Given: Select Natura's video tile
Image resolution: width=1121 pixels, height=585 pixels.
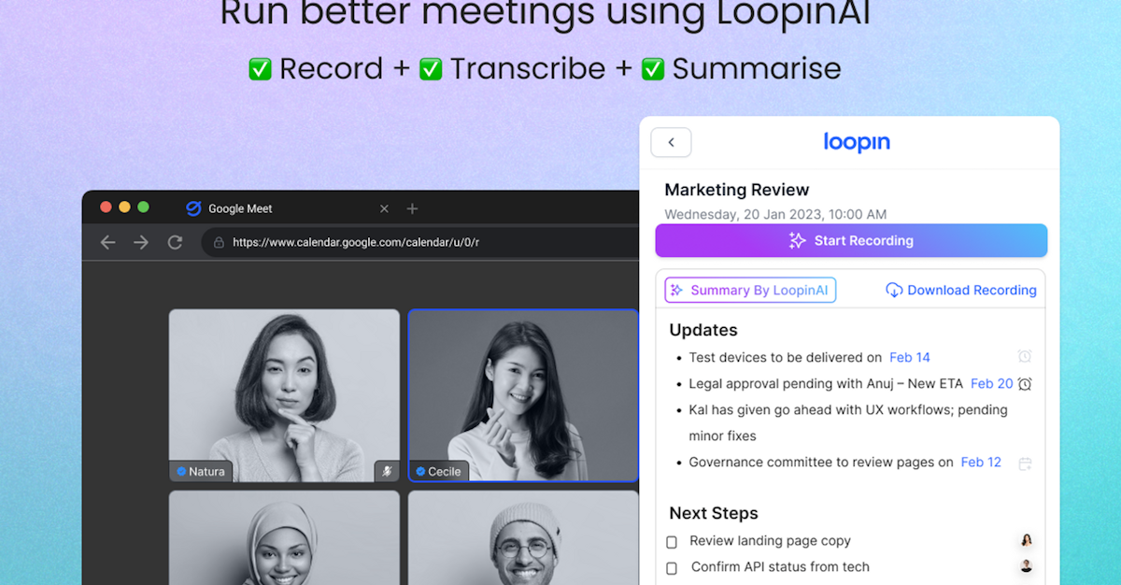Looking at the screenshot, I should [x=284, y=395].
